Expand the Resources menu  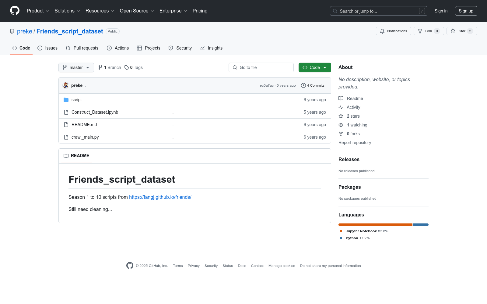coord(100,11)
